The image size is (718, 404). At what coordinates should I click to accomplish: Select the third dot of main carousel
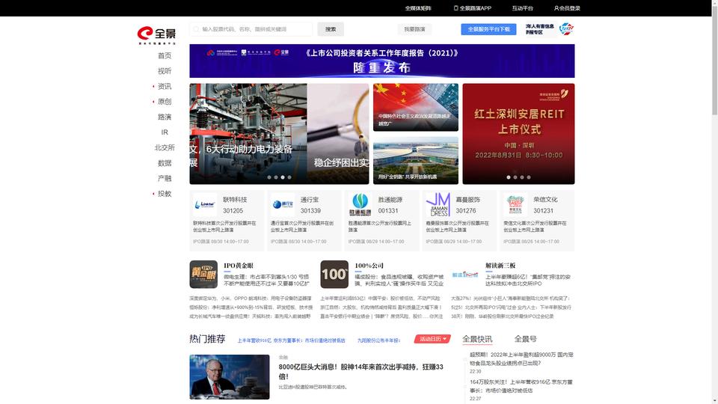[x=283, y=177]
